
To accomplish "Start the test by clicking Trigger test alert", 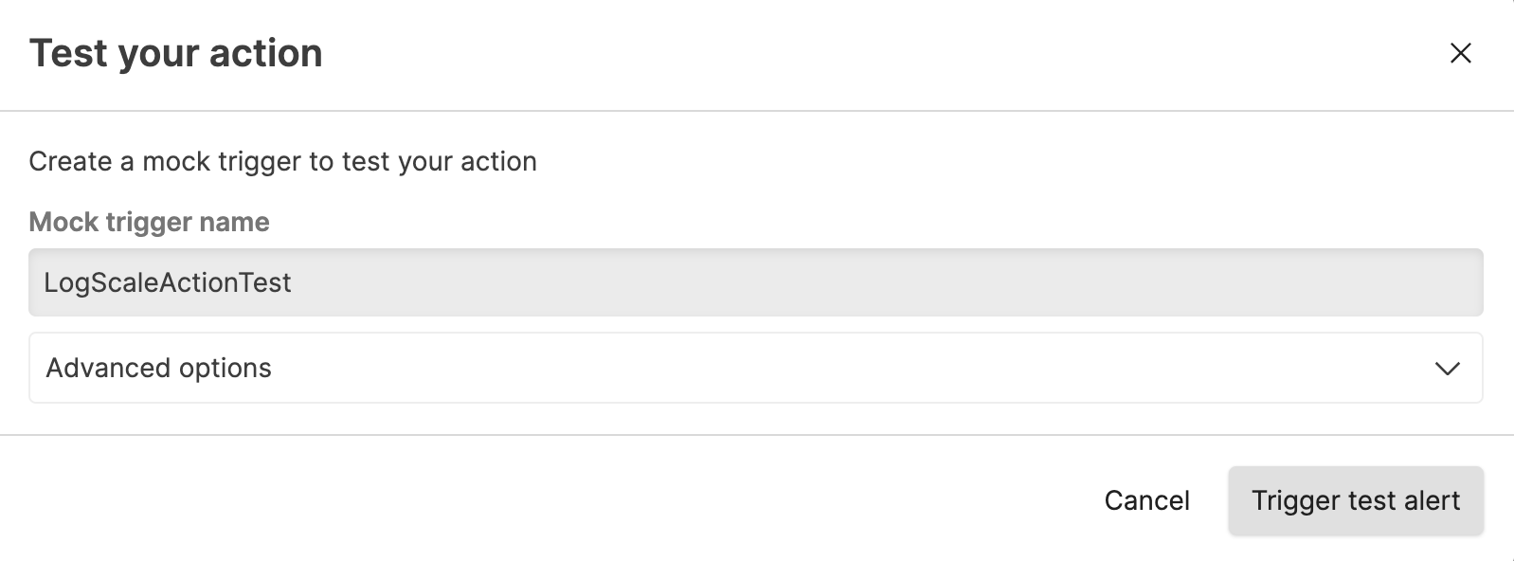I will point(1355,500).
